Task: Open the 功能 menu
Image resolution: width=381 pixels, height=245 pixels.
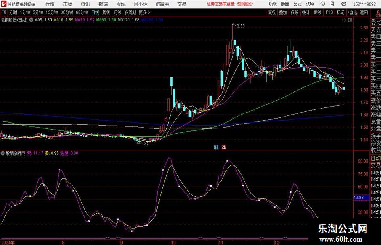Action: [273, 4]
